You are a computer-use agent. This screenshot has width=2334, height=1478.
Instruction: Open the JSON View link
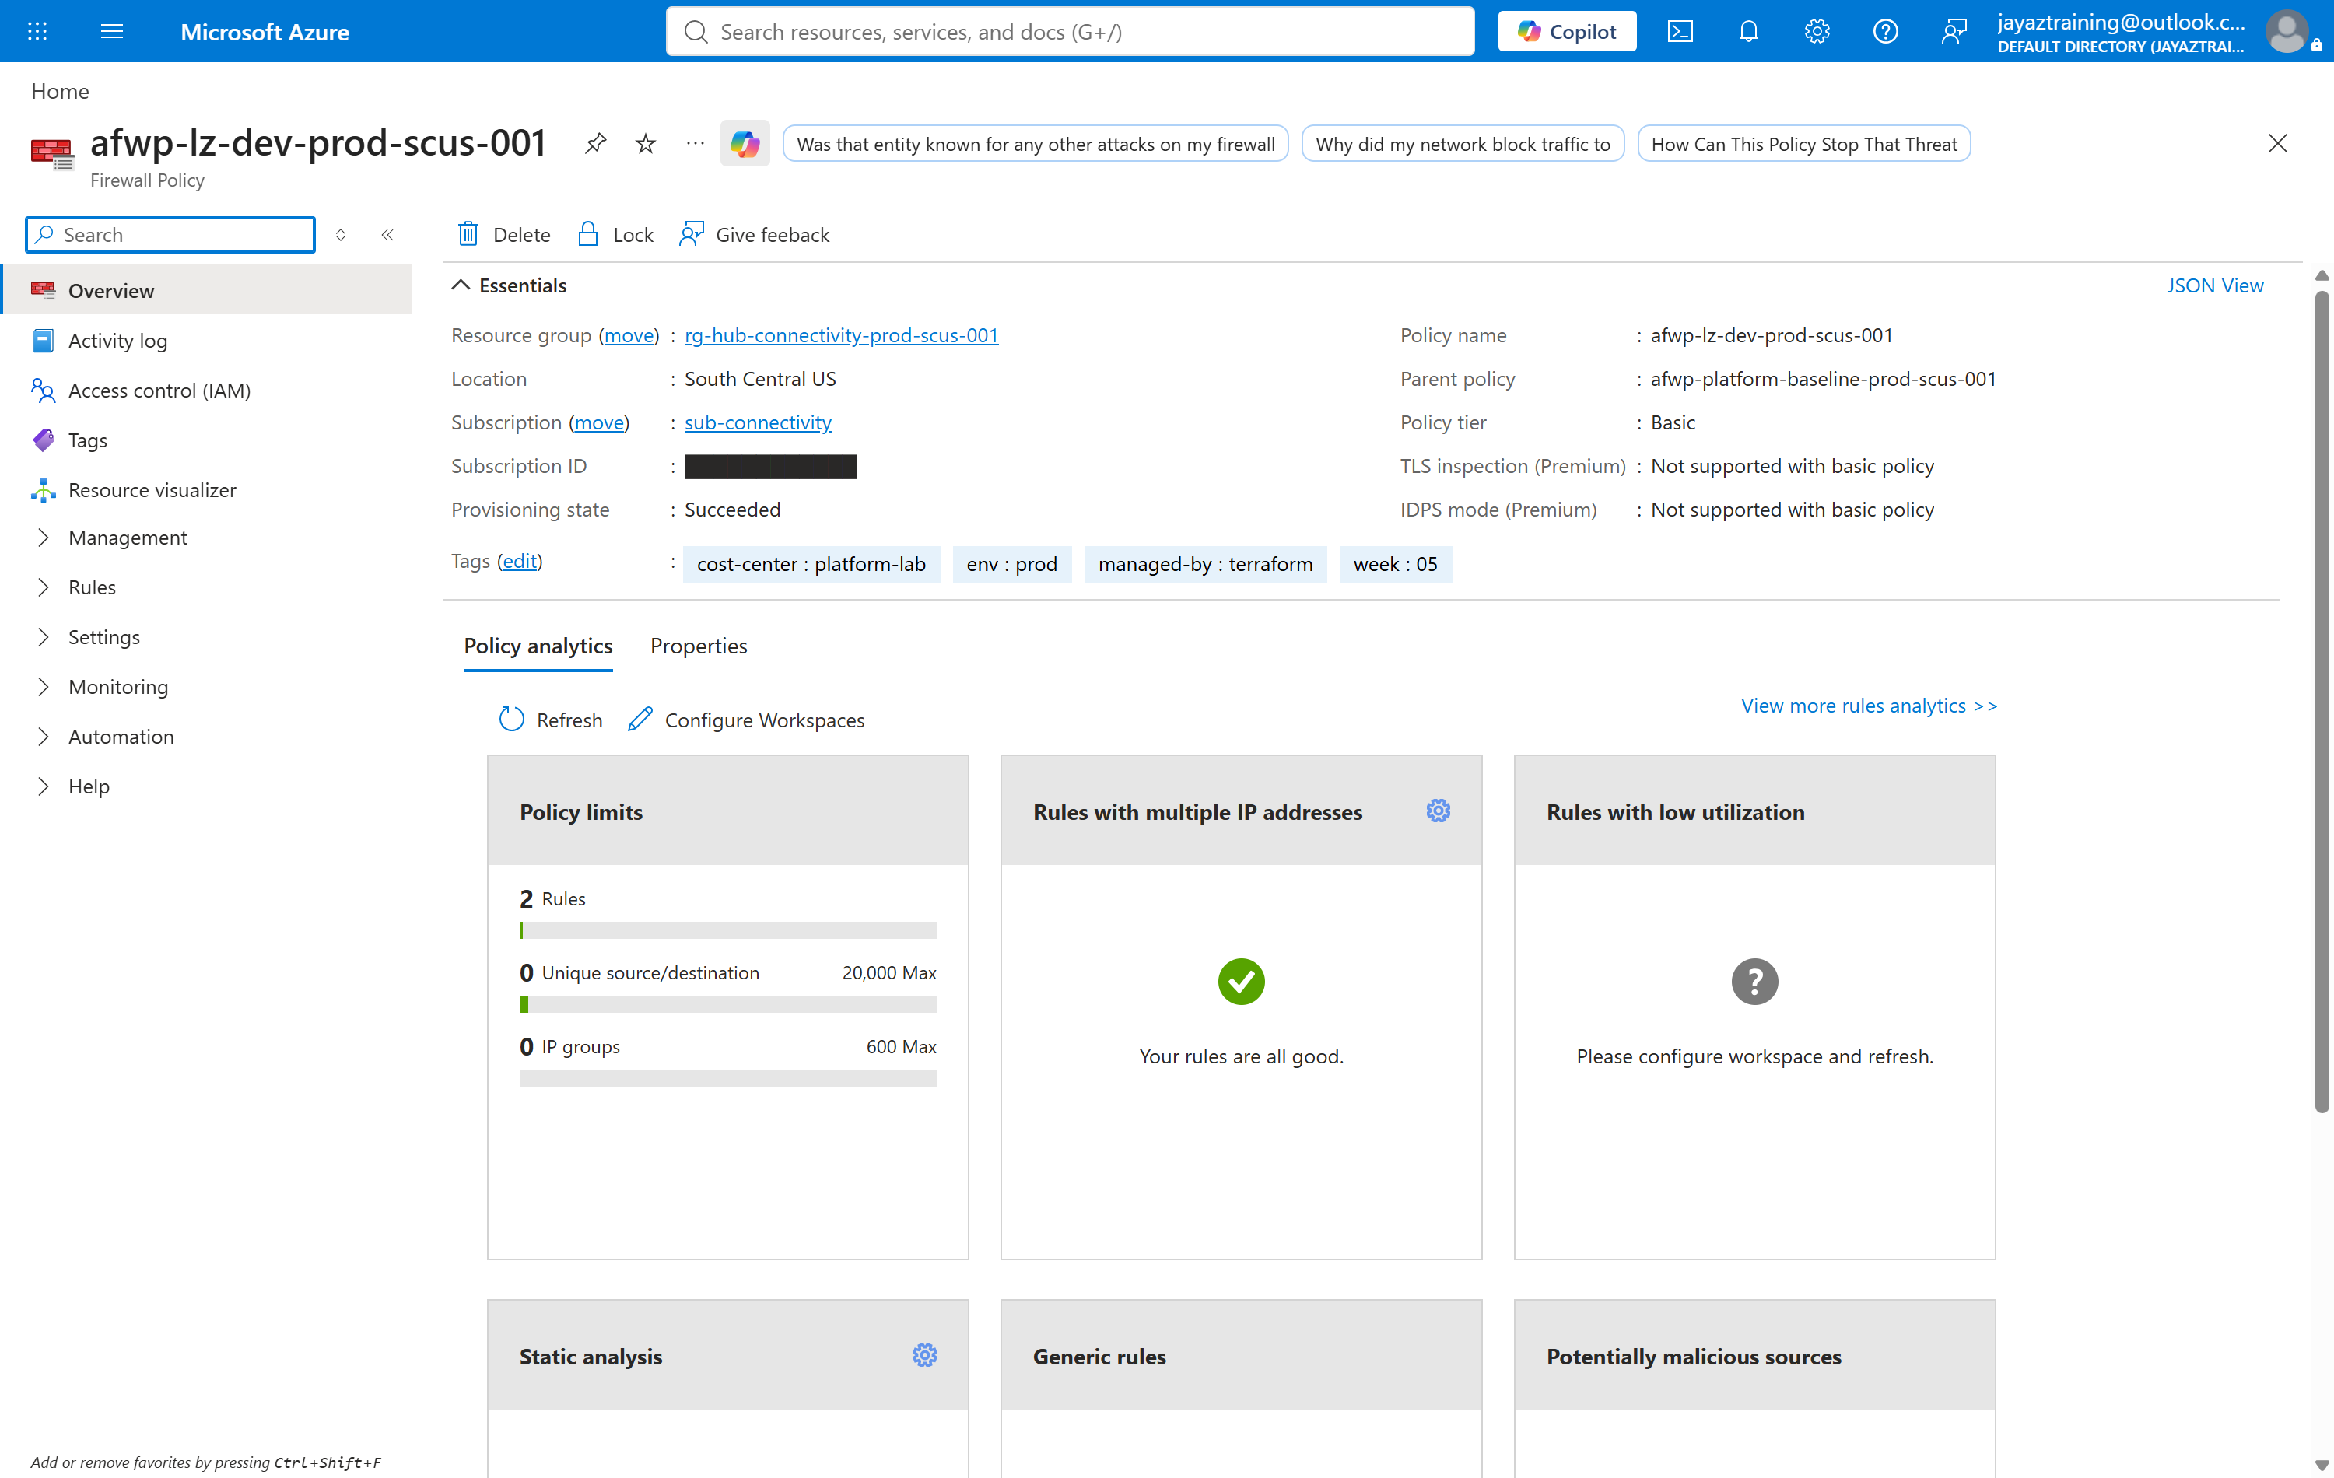click(2215, 285)
